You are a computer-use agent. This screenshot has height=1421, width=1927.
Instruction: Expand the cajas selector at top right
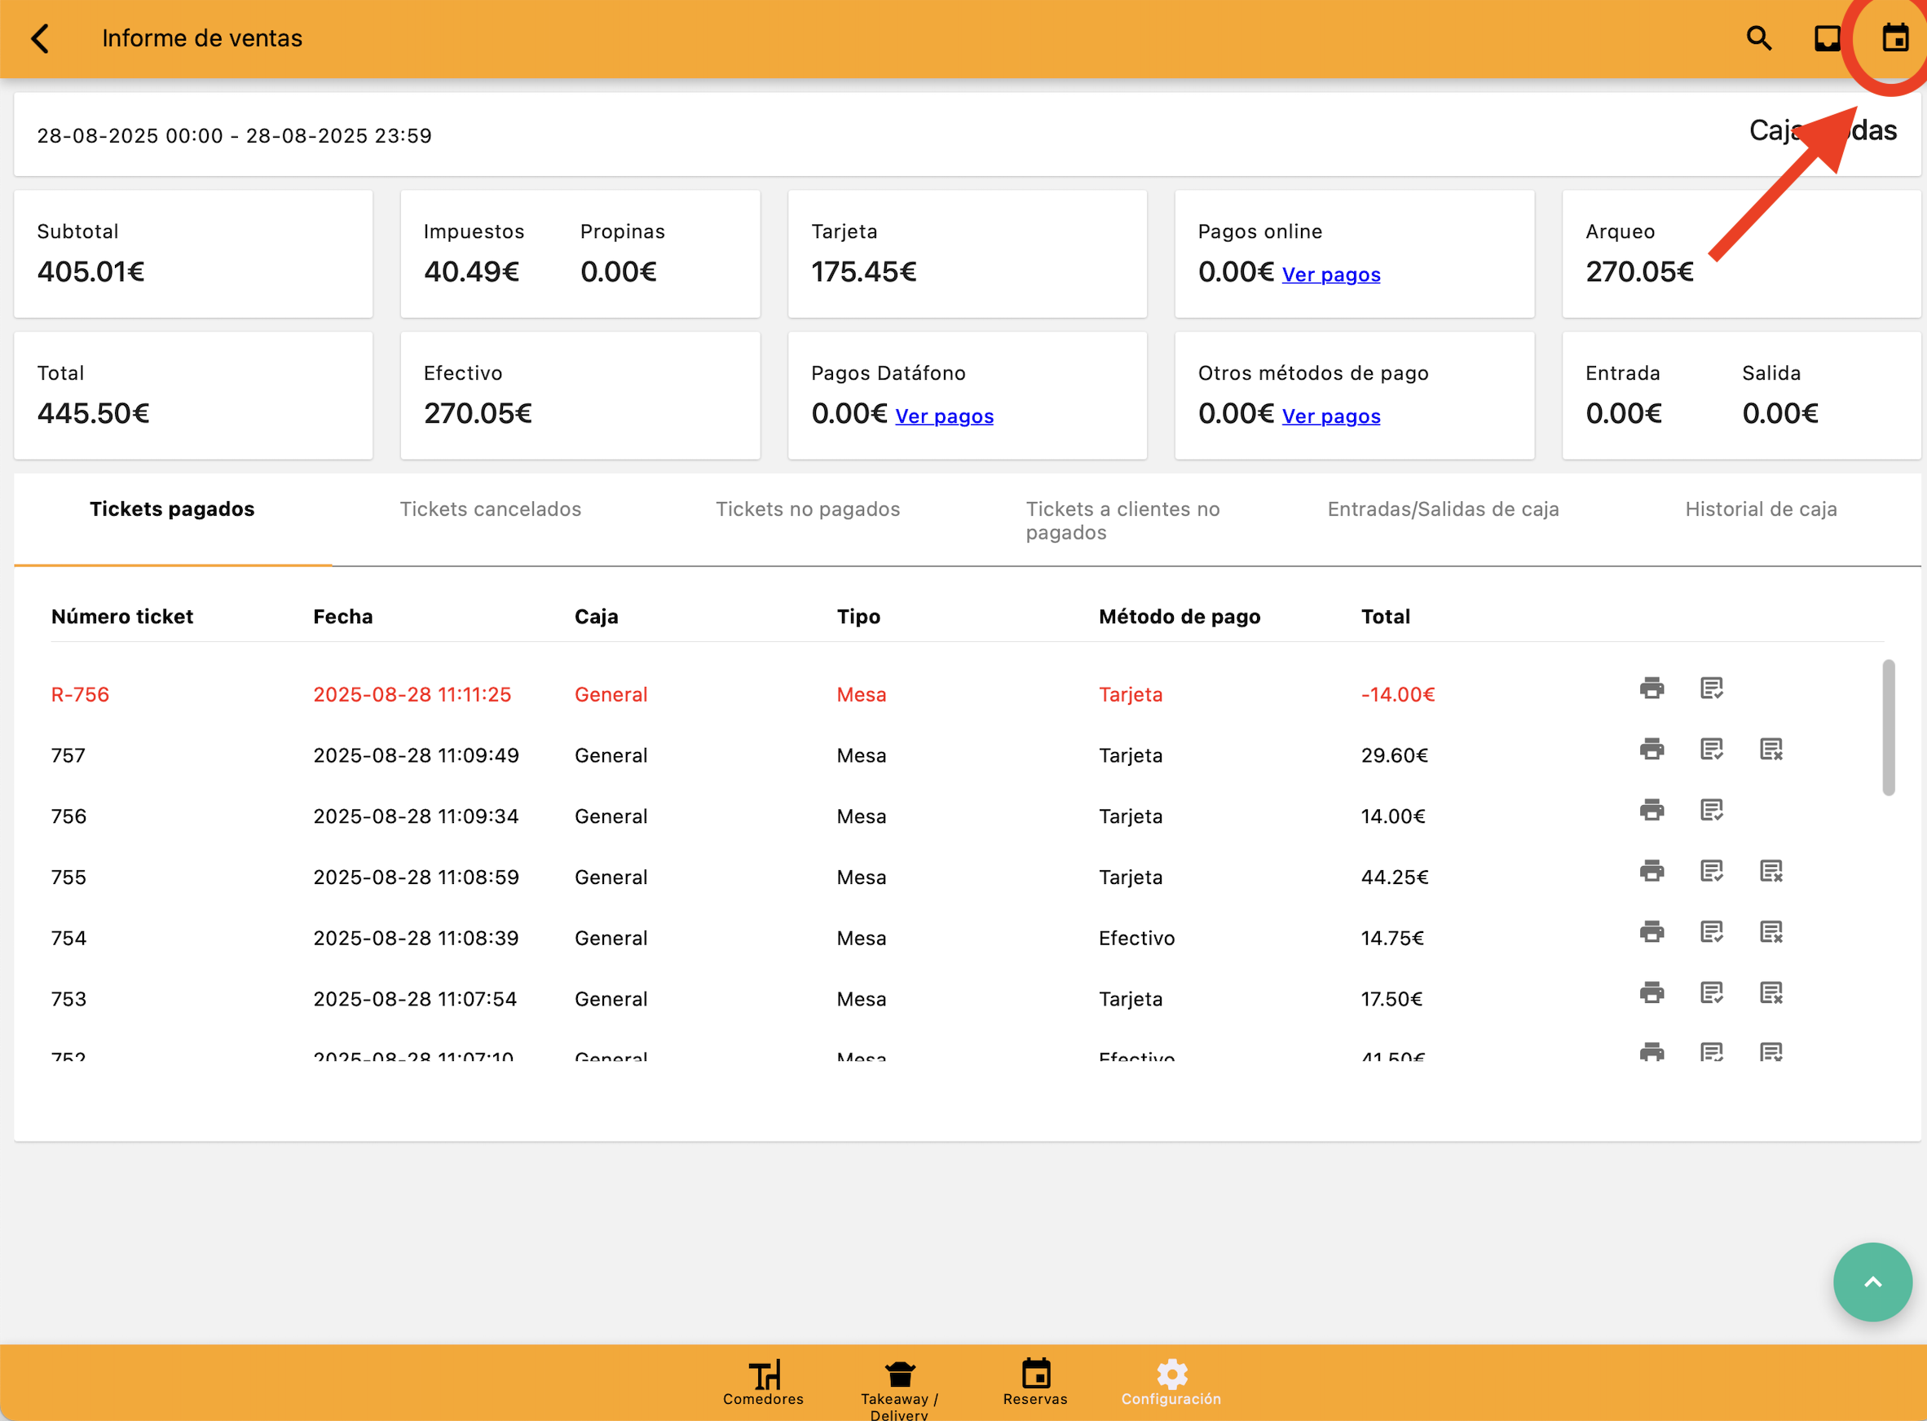1822,130
